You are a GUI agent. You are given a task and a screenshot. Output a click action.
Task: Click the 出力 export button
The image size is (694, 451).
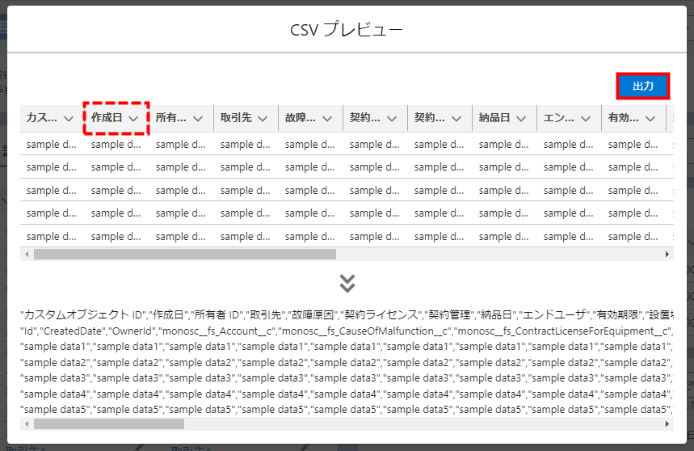643,86
